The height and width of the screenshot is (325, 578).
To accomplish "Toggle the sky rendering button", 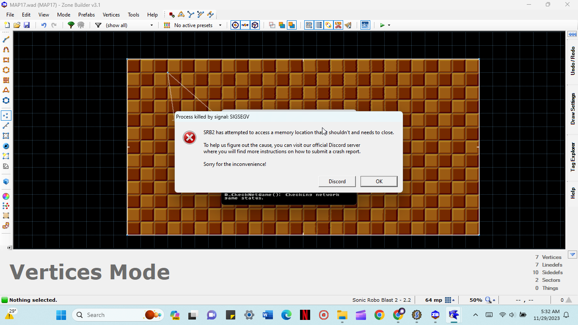I will [365, 25].
